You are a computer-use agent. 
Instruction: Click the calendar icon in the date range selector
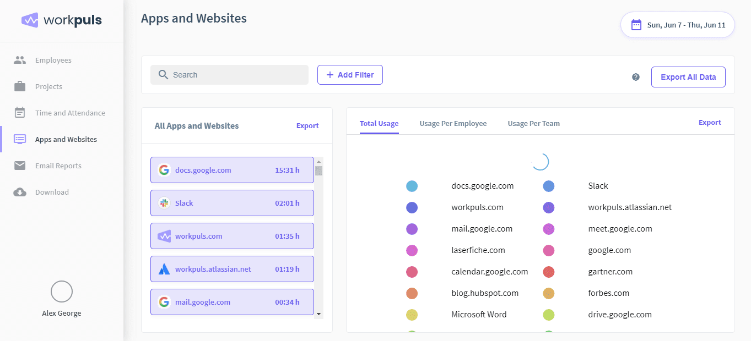click(x=636, y=25)
